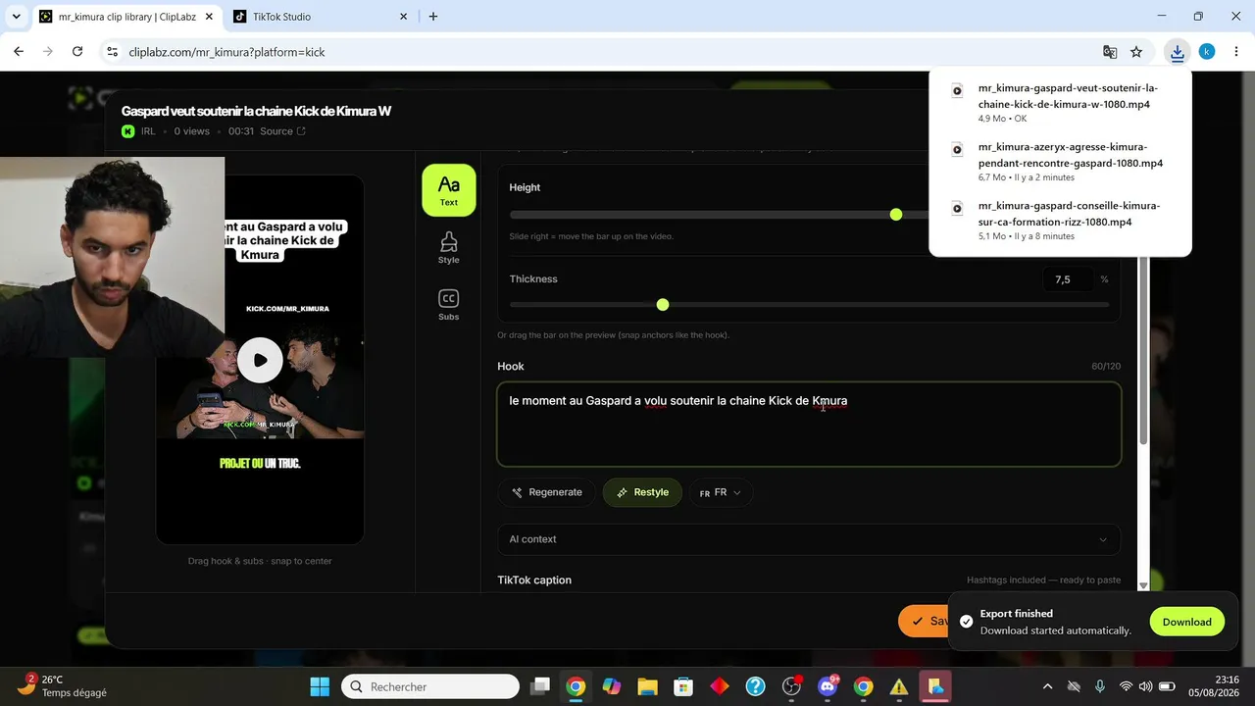Viewport: 1255px width, 706px height.
Task: Open the Text panel tab
Action: pos(449,189)
